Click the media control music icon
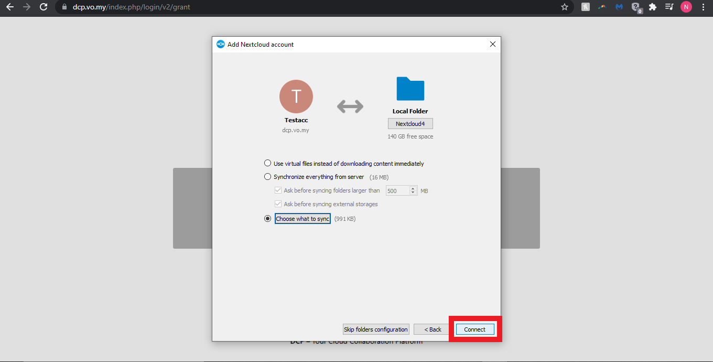 coord(669,7)
